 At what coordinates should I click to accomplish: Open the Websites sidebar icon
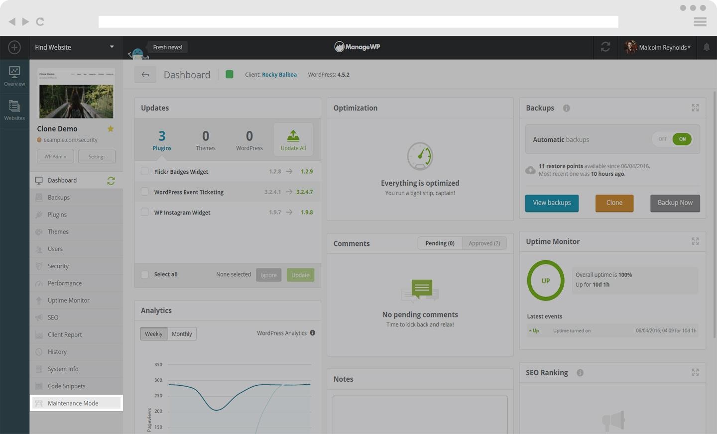14,110
